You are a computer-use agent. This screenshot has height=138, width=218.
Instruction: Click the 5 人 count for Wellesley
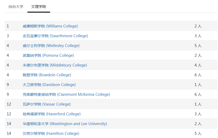tap(198, 46)
